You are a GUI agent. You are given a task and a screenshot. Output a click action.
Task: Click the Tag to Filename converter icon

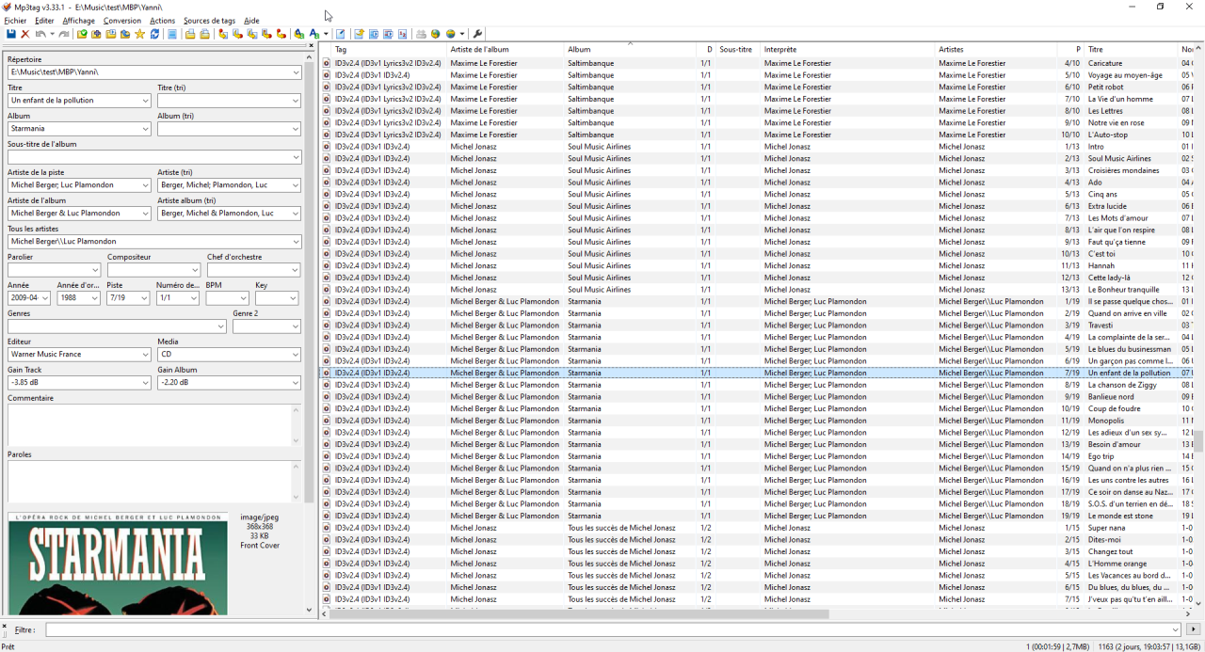(x=223, y=35)
